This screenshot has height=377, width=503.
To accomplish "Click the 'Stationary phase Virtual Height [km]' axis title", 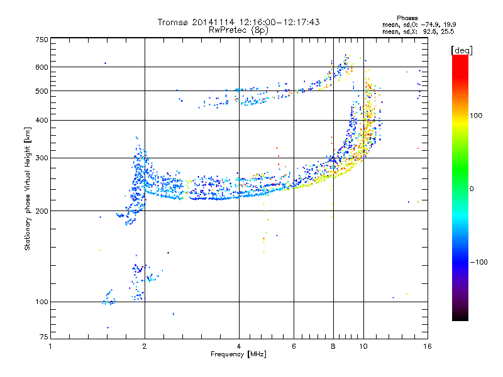I will pyautogui.click(x=28, y=188).
